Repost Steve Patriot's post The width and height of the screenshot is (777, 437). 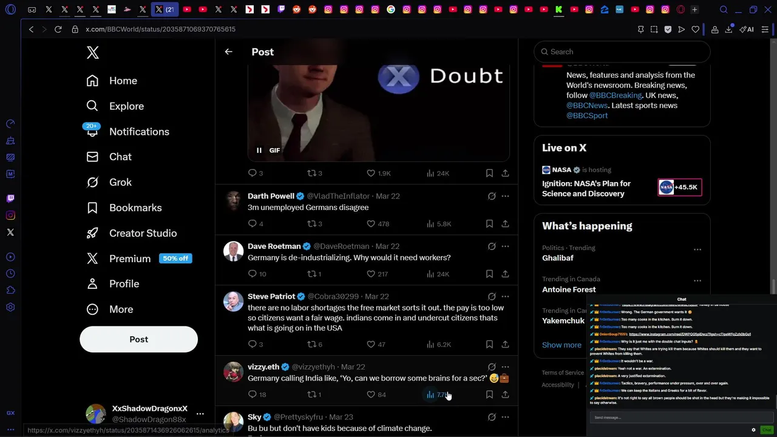[x=314, y=345]
